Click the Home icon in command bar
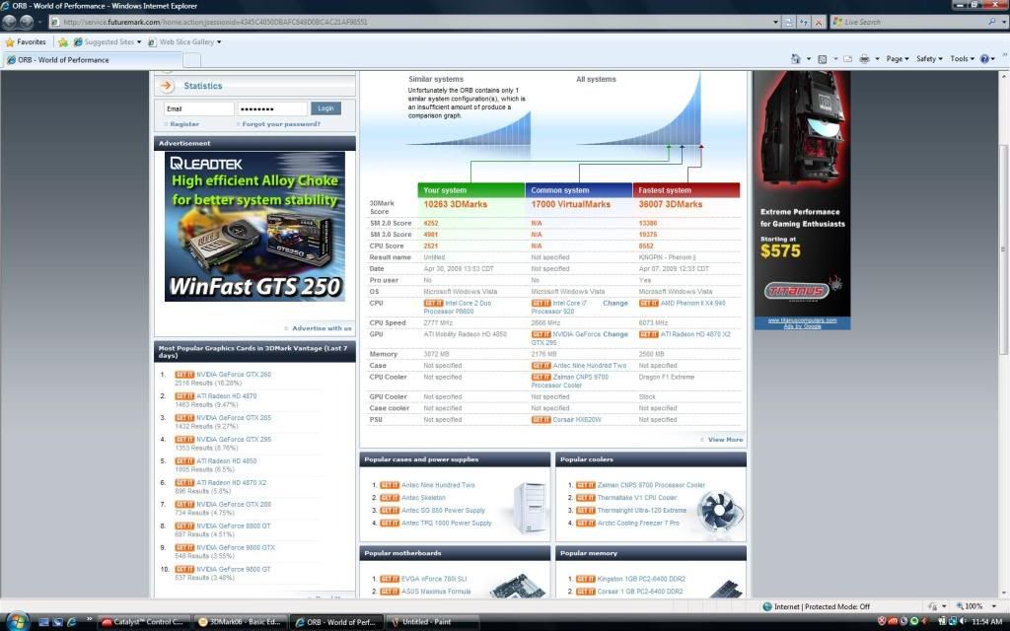This screenshot has width=1010, height=631. click(796, 58)
